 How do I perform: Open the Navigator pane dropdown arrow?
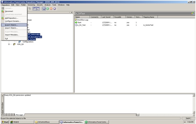click(70, 12)
